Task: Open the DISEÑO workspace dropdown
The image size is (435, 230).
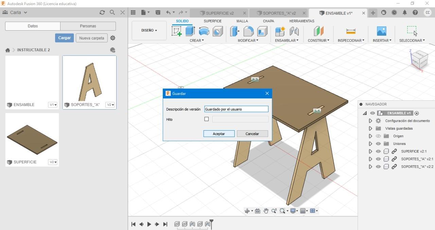Action: coord(149,30)
